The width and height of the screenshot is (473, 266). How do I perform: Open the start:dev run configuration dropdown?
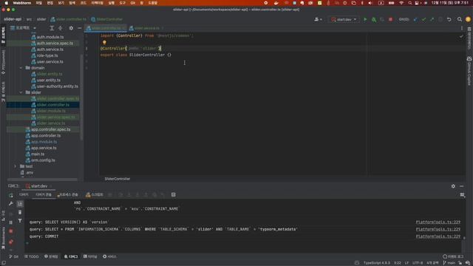click(344, 19)
